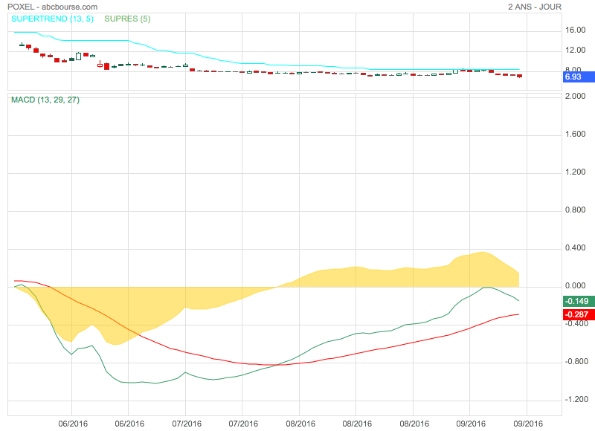Image resolution: width=595 pixels, height=431 pixels.
Task: Click the first 08/2016 date axis label
Action: 300,424
